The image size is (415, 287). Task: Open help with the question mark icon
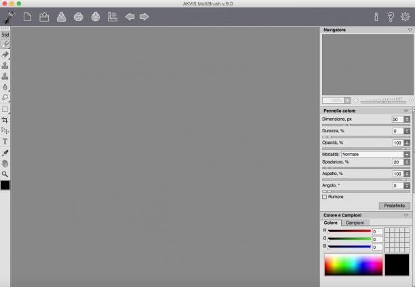click(391, 17)
